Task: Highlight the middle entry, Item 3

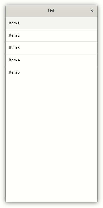Action: 51,48
